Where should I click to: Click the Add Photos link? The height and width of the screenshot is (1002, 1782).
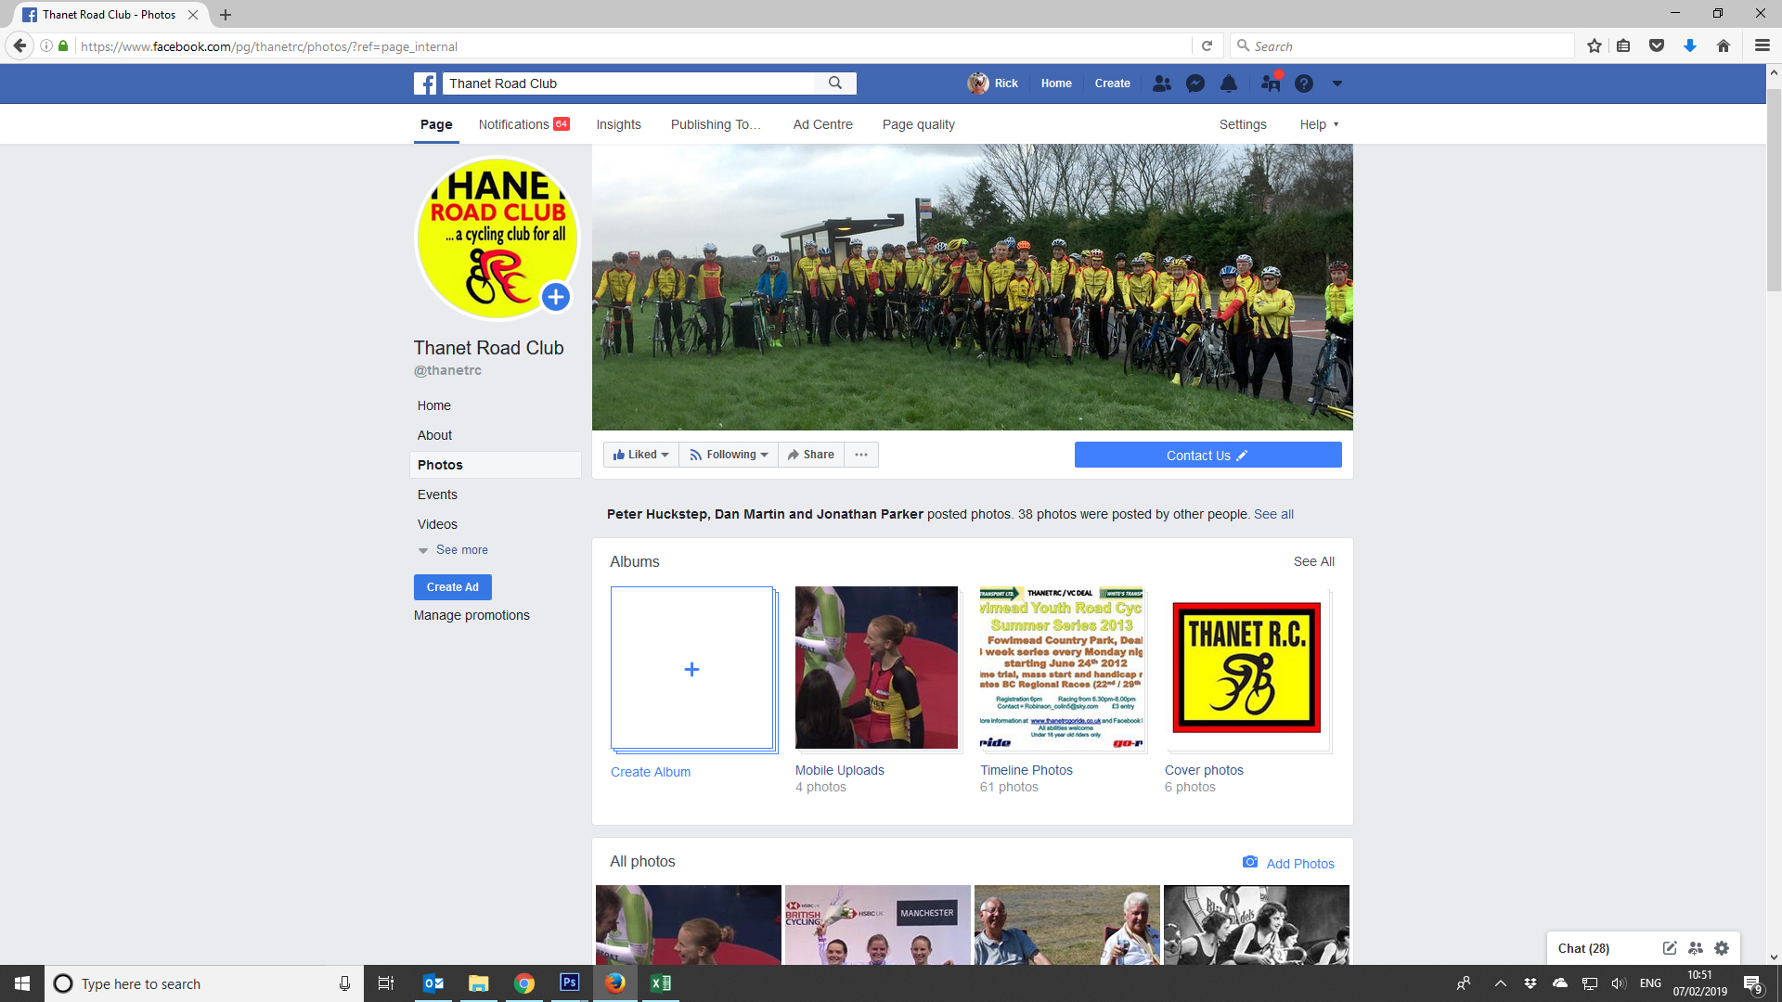coord(1300,864)
